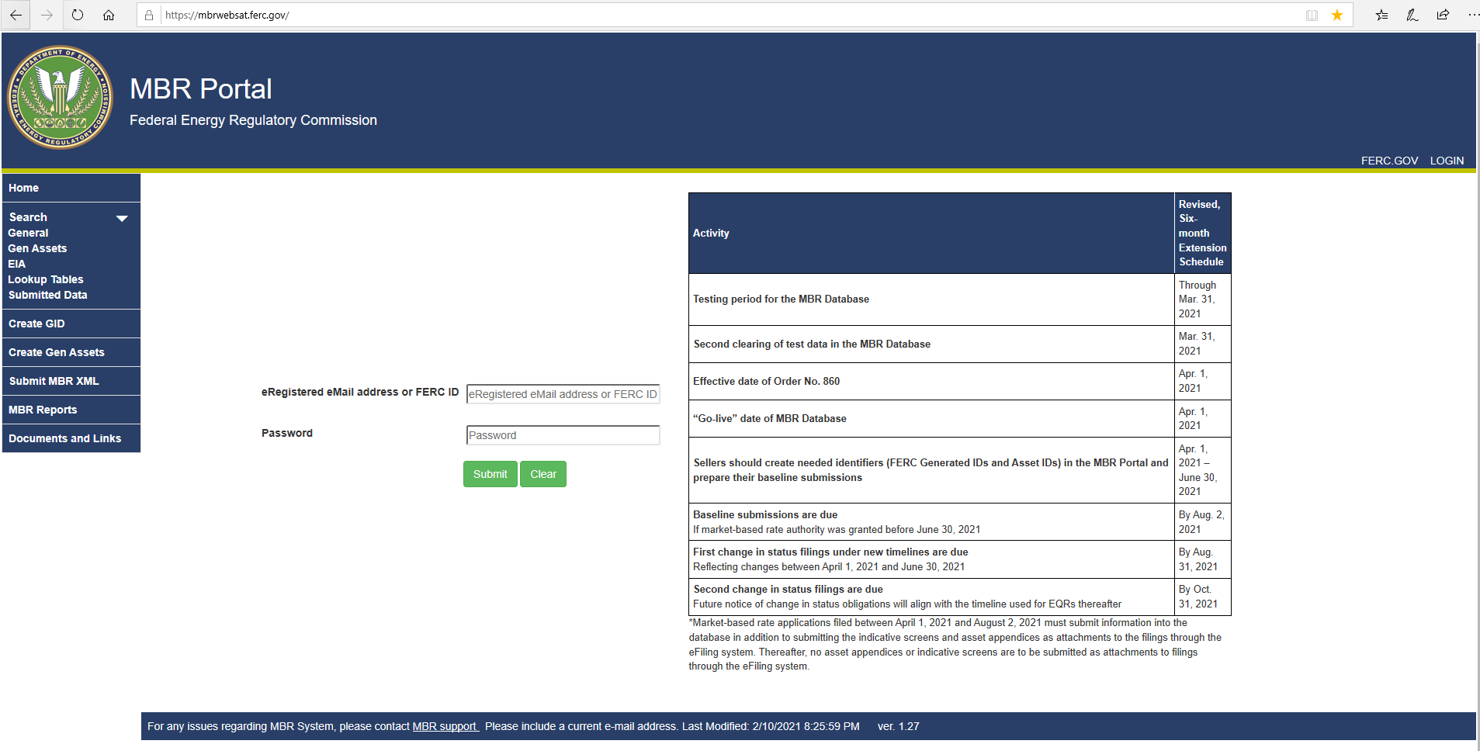Open the Home menu item

(x=71, y=188)
